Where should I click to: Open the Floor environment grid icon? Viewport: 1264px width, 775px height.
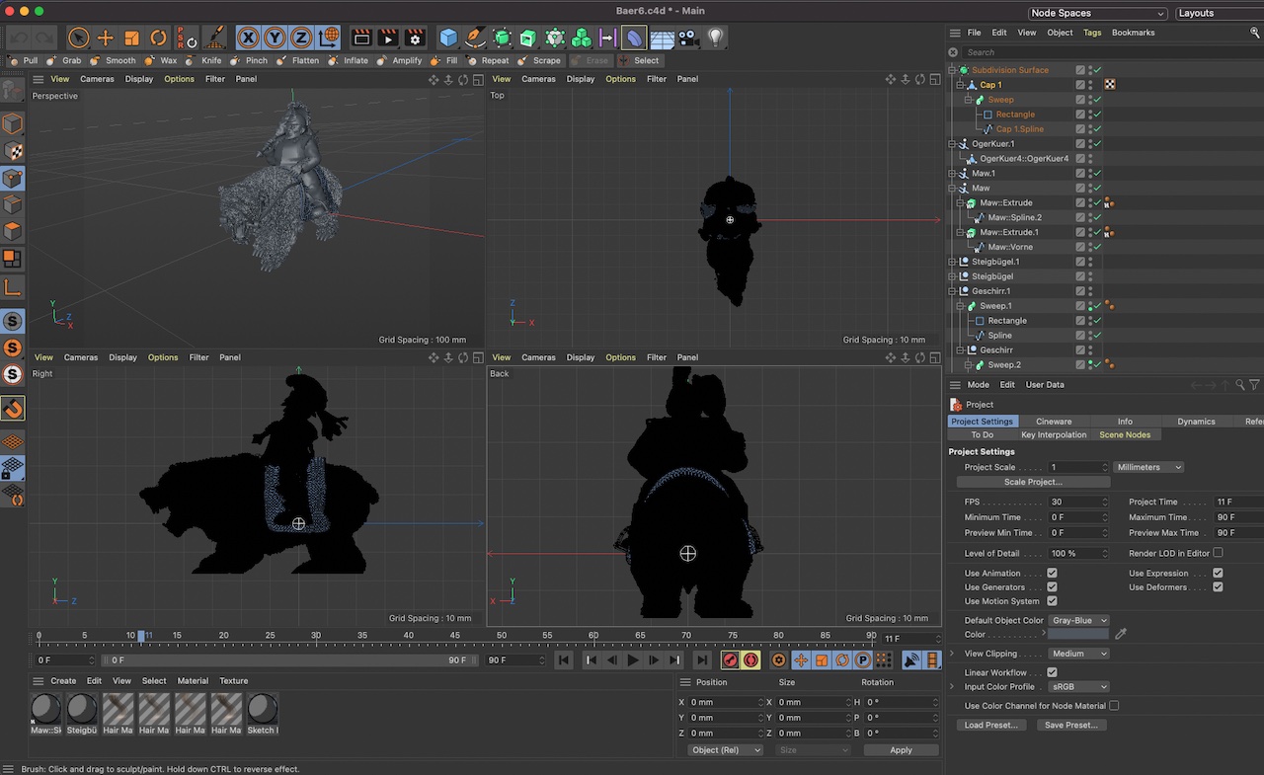click(x=662, y=38)
